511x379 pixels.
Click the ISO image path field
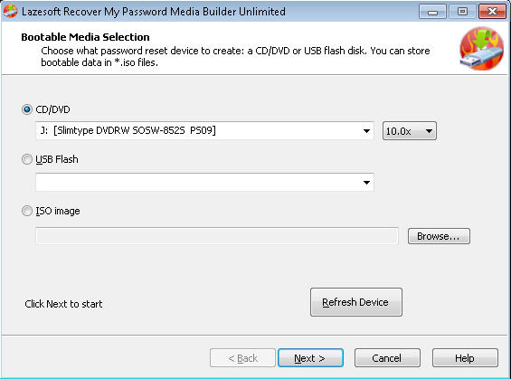tap(217, 236)
